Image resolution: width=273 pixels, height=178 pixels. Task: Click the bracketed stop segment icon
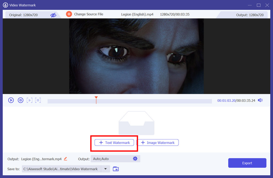pos(38,100)
